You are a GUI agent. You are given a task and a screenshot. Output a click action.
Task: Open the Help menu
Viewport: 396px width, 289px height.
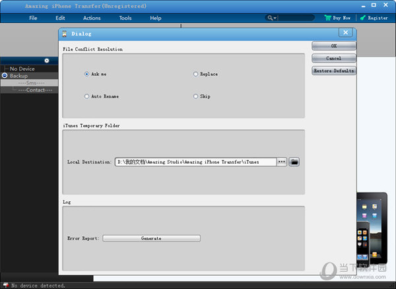[155, 18]
